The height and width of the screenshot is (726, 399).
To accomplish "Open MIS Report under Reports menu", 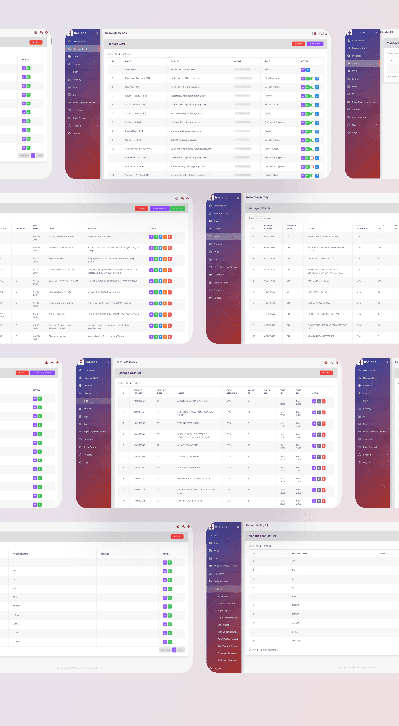I will point(224,596).
